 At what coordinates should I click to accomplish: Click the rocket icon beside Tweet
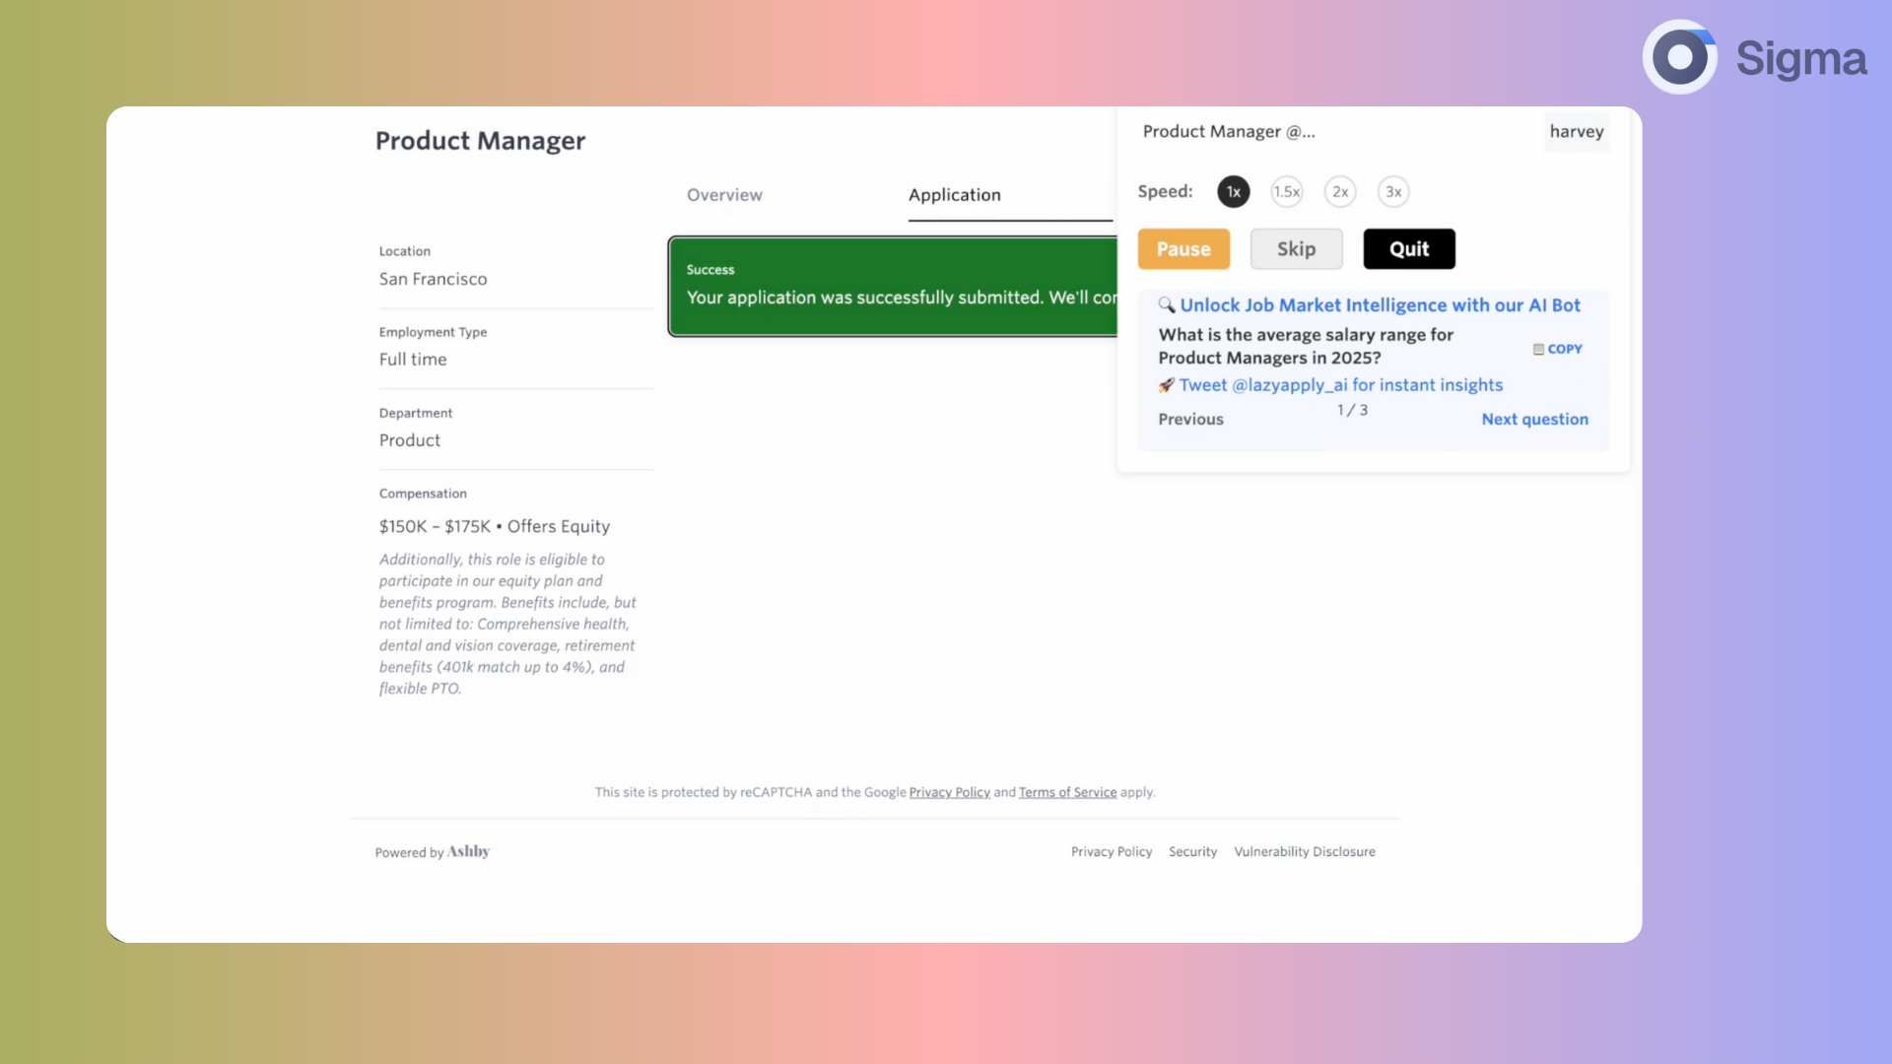(1167, 385)
